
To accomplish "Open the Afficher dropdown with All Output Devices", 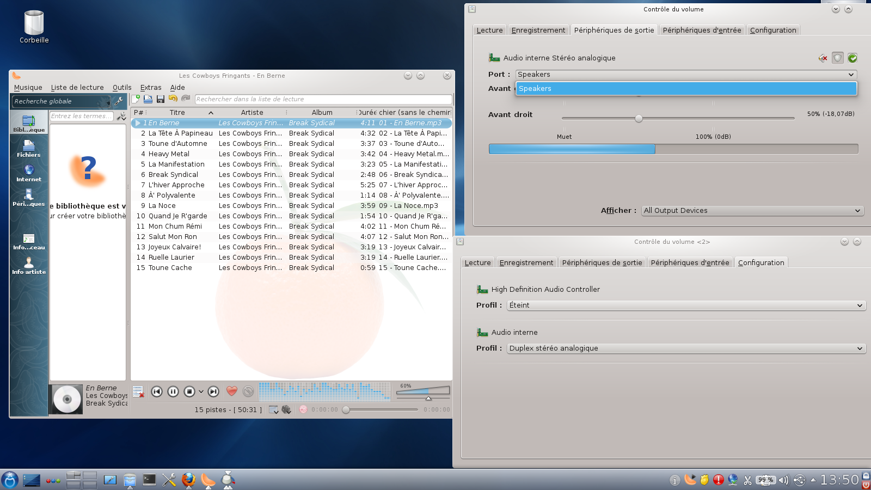I will [752, 211].
